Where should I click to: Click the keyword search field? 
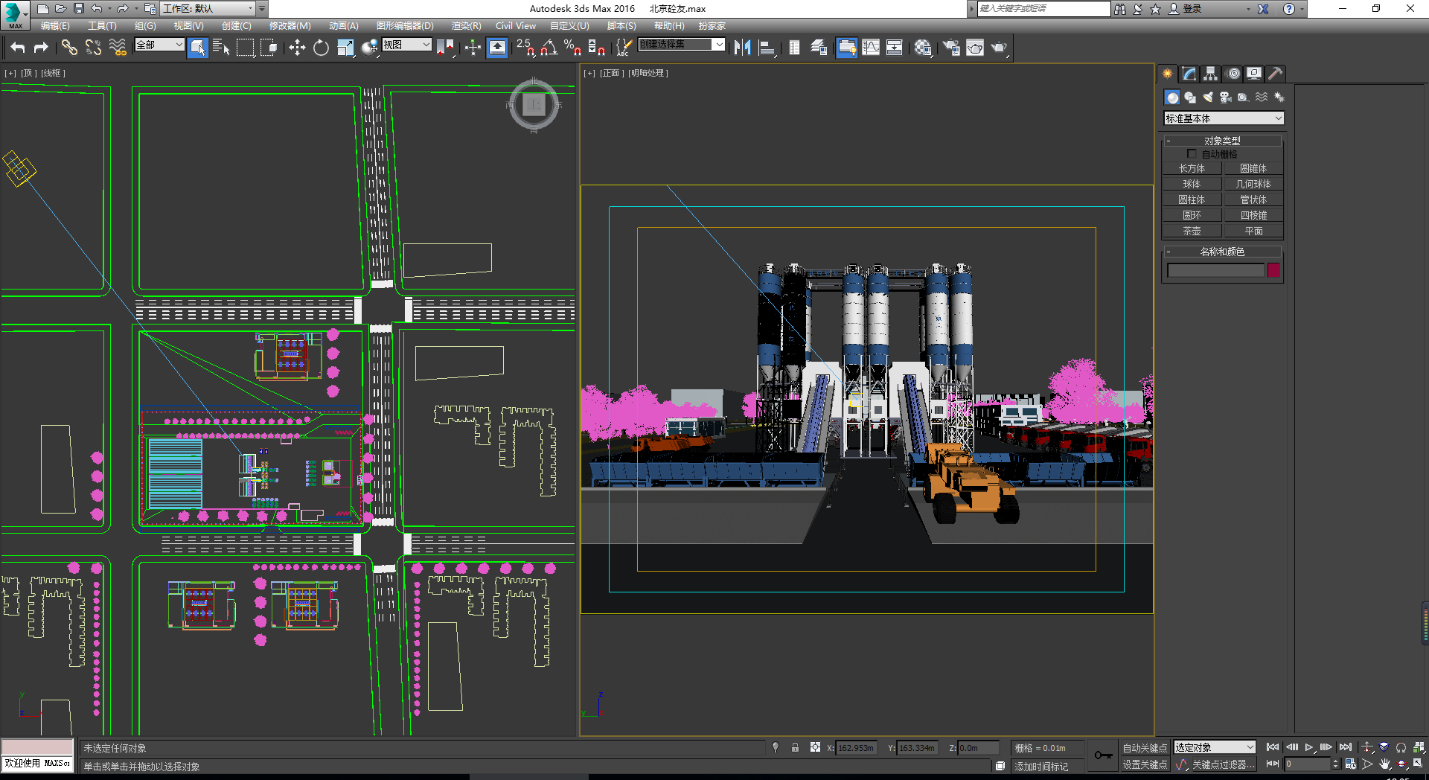(x=1043, y=8)
